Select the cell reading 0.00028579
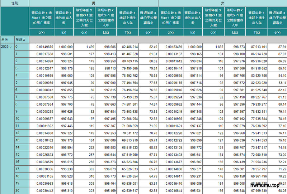287x194 pixels. (42, 162)
